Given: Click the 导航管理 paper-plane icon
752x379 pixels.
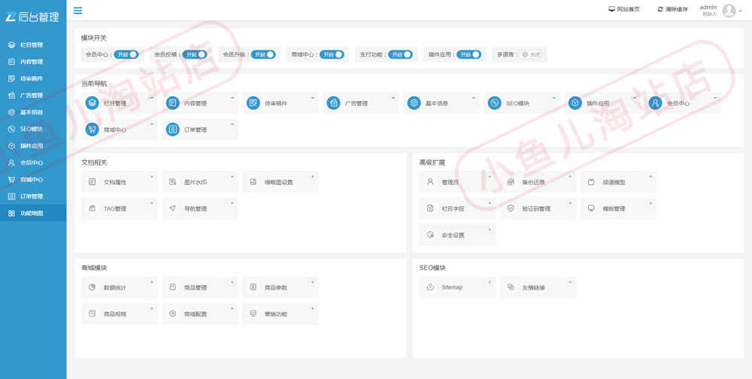Looking at the screenshot, I should tap(173, 208).
